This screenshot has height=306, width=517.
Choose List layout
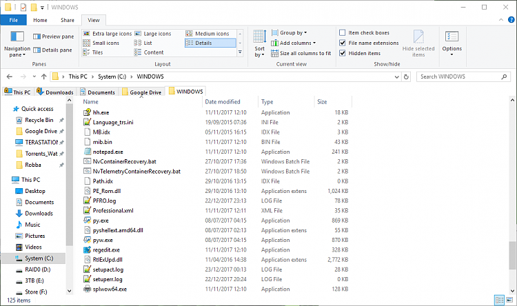click(143, 43)
